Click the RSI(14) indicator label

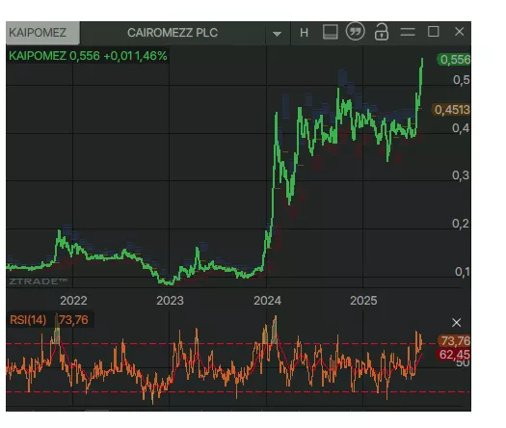pos(28,320)
